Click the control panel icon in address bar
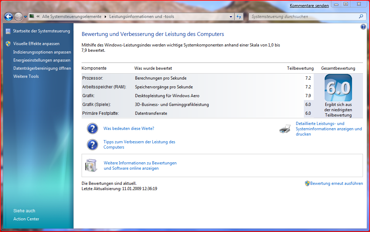 [x=32, y=16]
